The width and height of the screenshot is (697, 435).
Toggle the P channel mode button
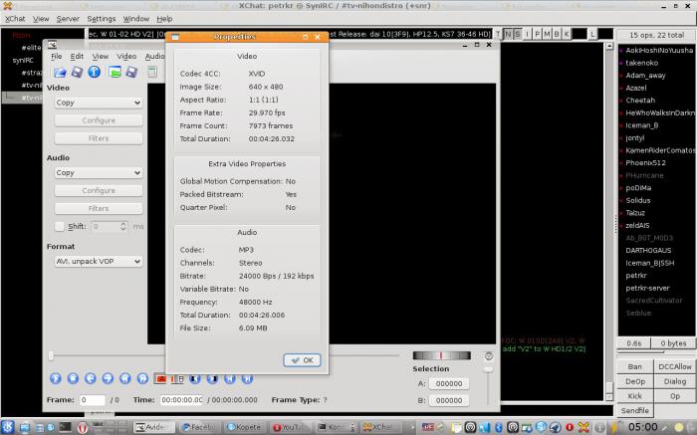[537, 34]
